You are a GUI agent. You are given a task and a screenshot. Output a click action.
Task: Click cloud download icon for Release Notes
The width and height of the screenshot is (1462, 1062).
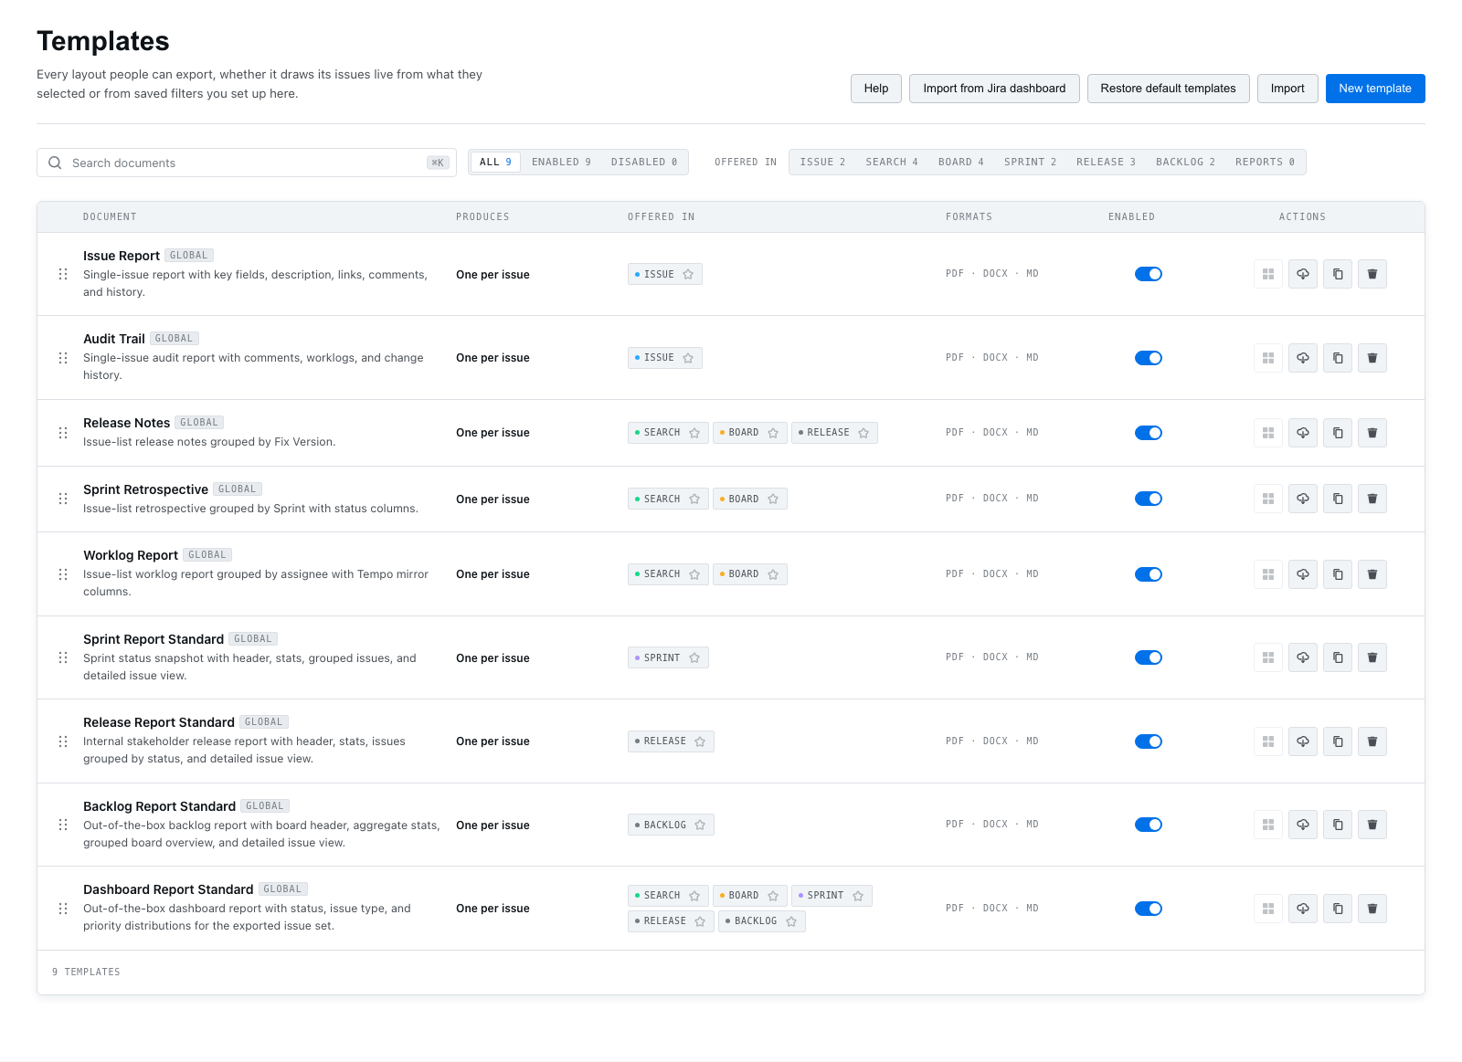click(1302, 433)
